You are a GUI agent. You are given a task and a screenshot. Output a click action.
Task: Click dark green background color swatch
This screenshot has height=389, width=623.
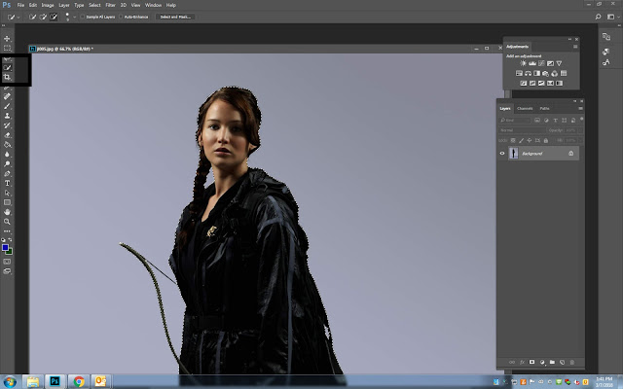(x=10, y=252)
